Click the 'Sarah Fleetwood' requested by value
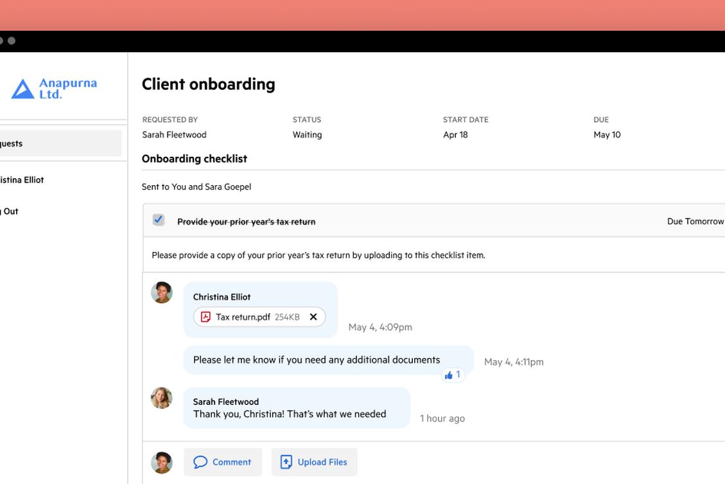725x484 pixels. (x=174, y=134)
